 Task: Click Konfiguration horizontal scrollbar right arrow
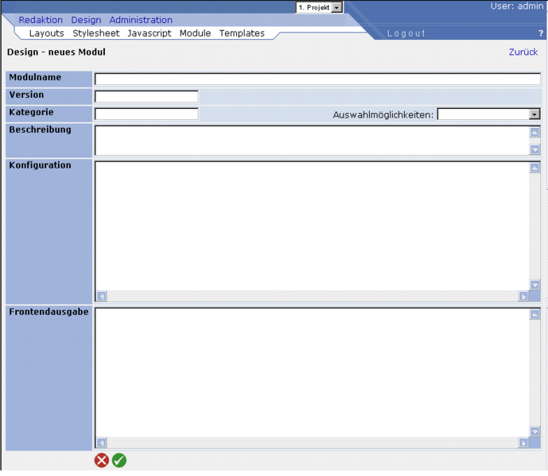point(523,296)
